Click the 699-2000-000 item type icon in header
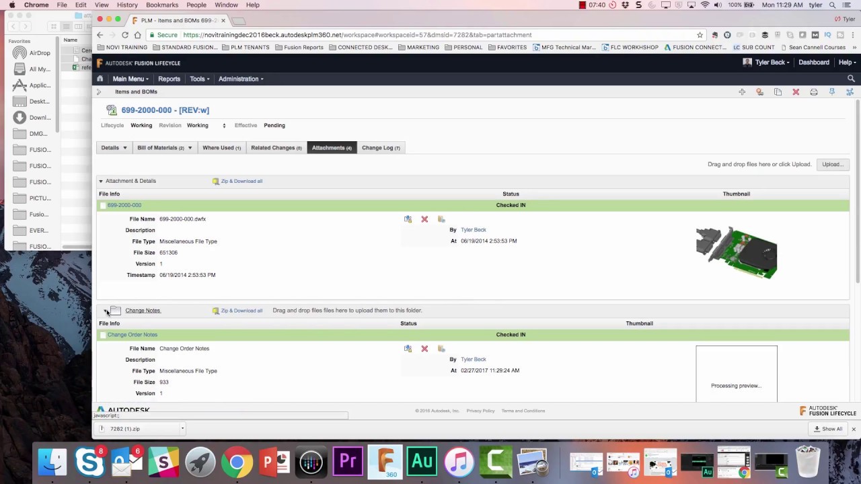The width and height of the screenshot is (861, 484). pyautogui.click(x=112, y=110)
